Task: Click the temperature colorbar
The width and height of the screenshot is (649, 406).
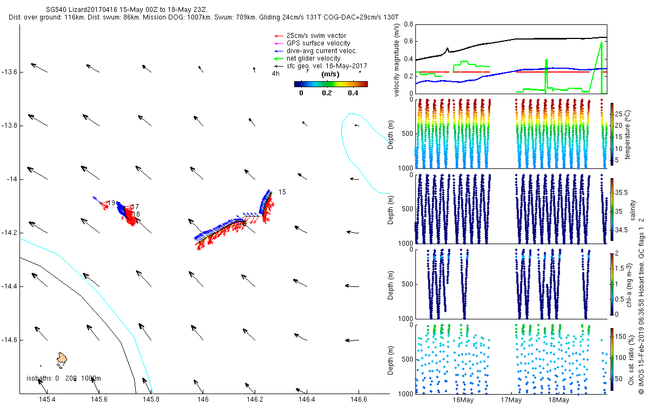Action: tap(612, 133)
